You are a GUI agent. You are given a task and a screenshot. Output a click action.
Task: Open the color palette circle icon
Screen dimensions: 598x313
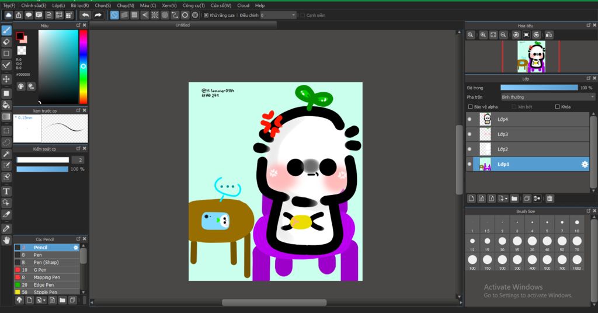coord(21,86)
